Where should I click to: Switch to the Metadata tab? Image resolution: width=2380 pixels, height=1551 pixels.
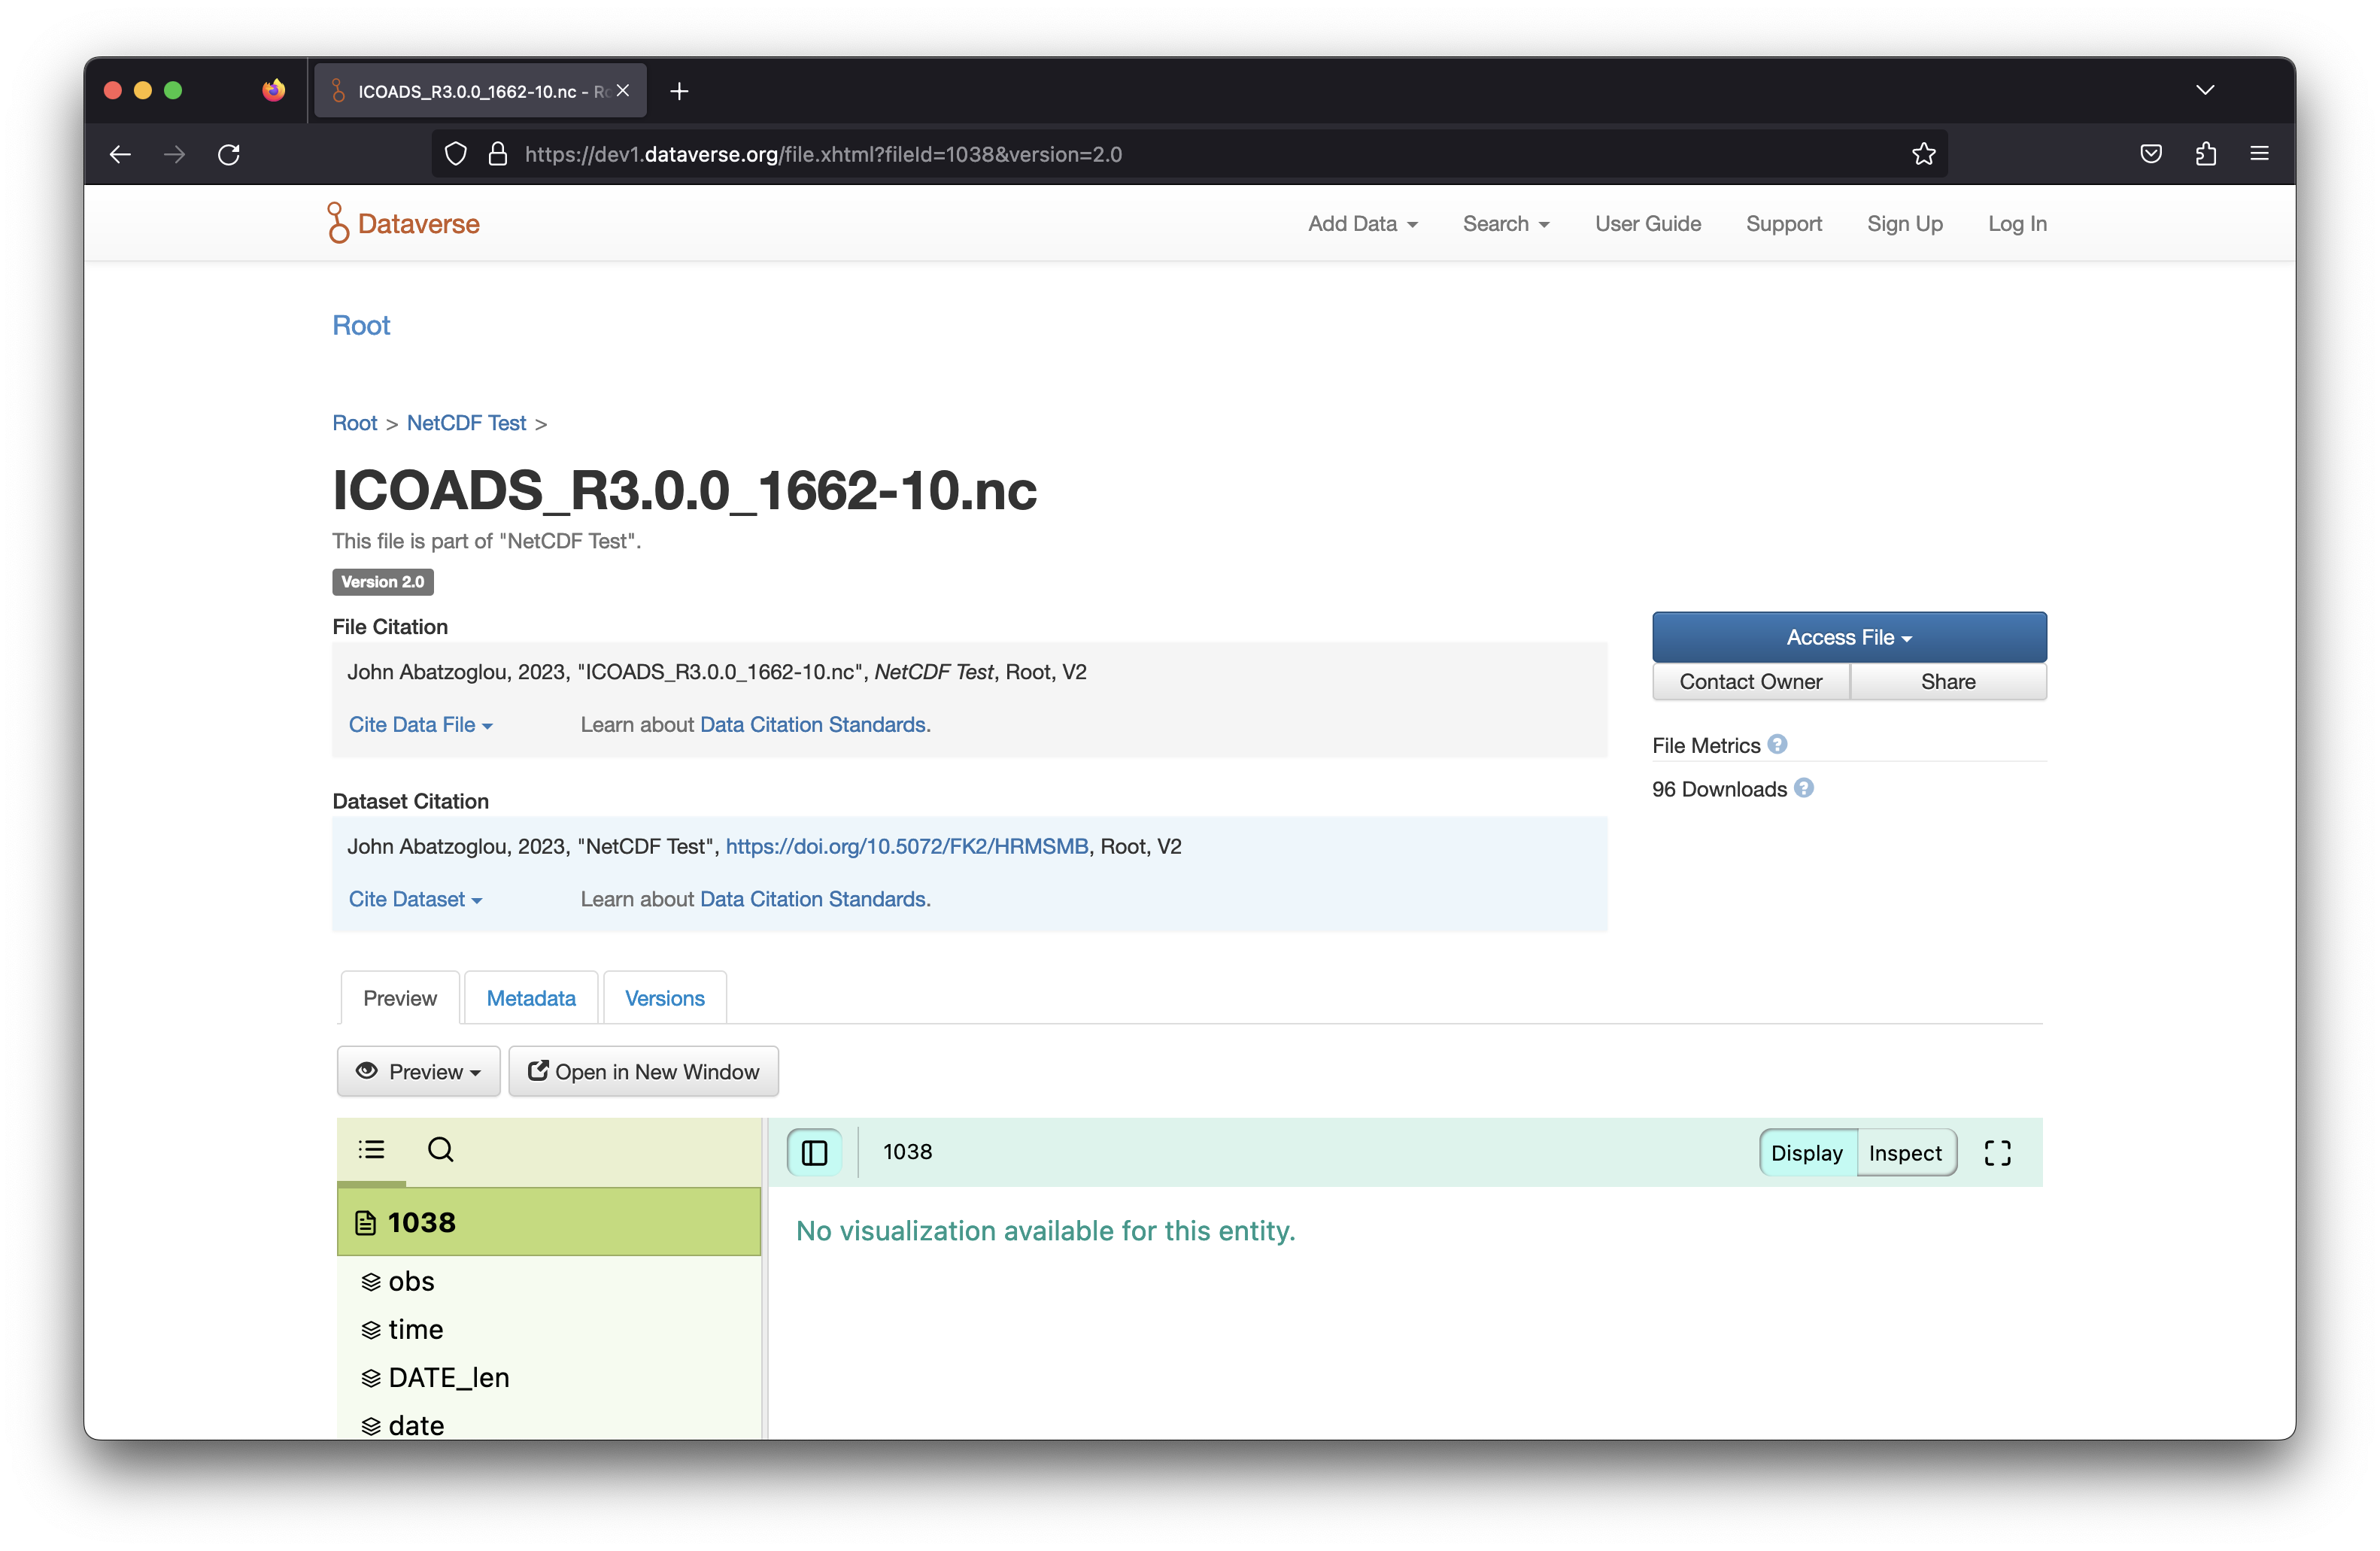(531, 998)
